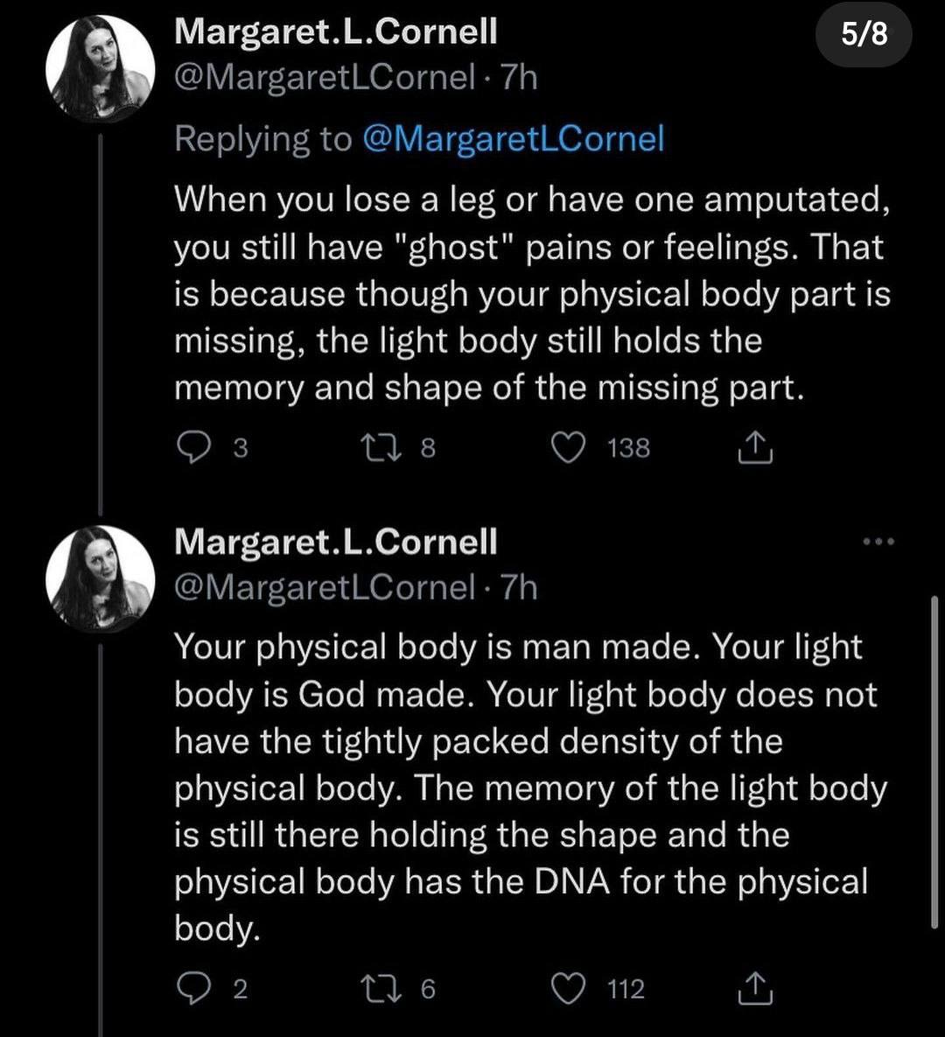Open the second tweet's 7h timestamp

coord(519,588)
